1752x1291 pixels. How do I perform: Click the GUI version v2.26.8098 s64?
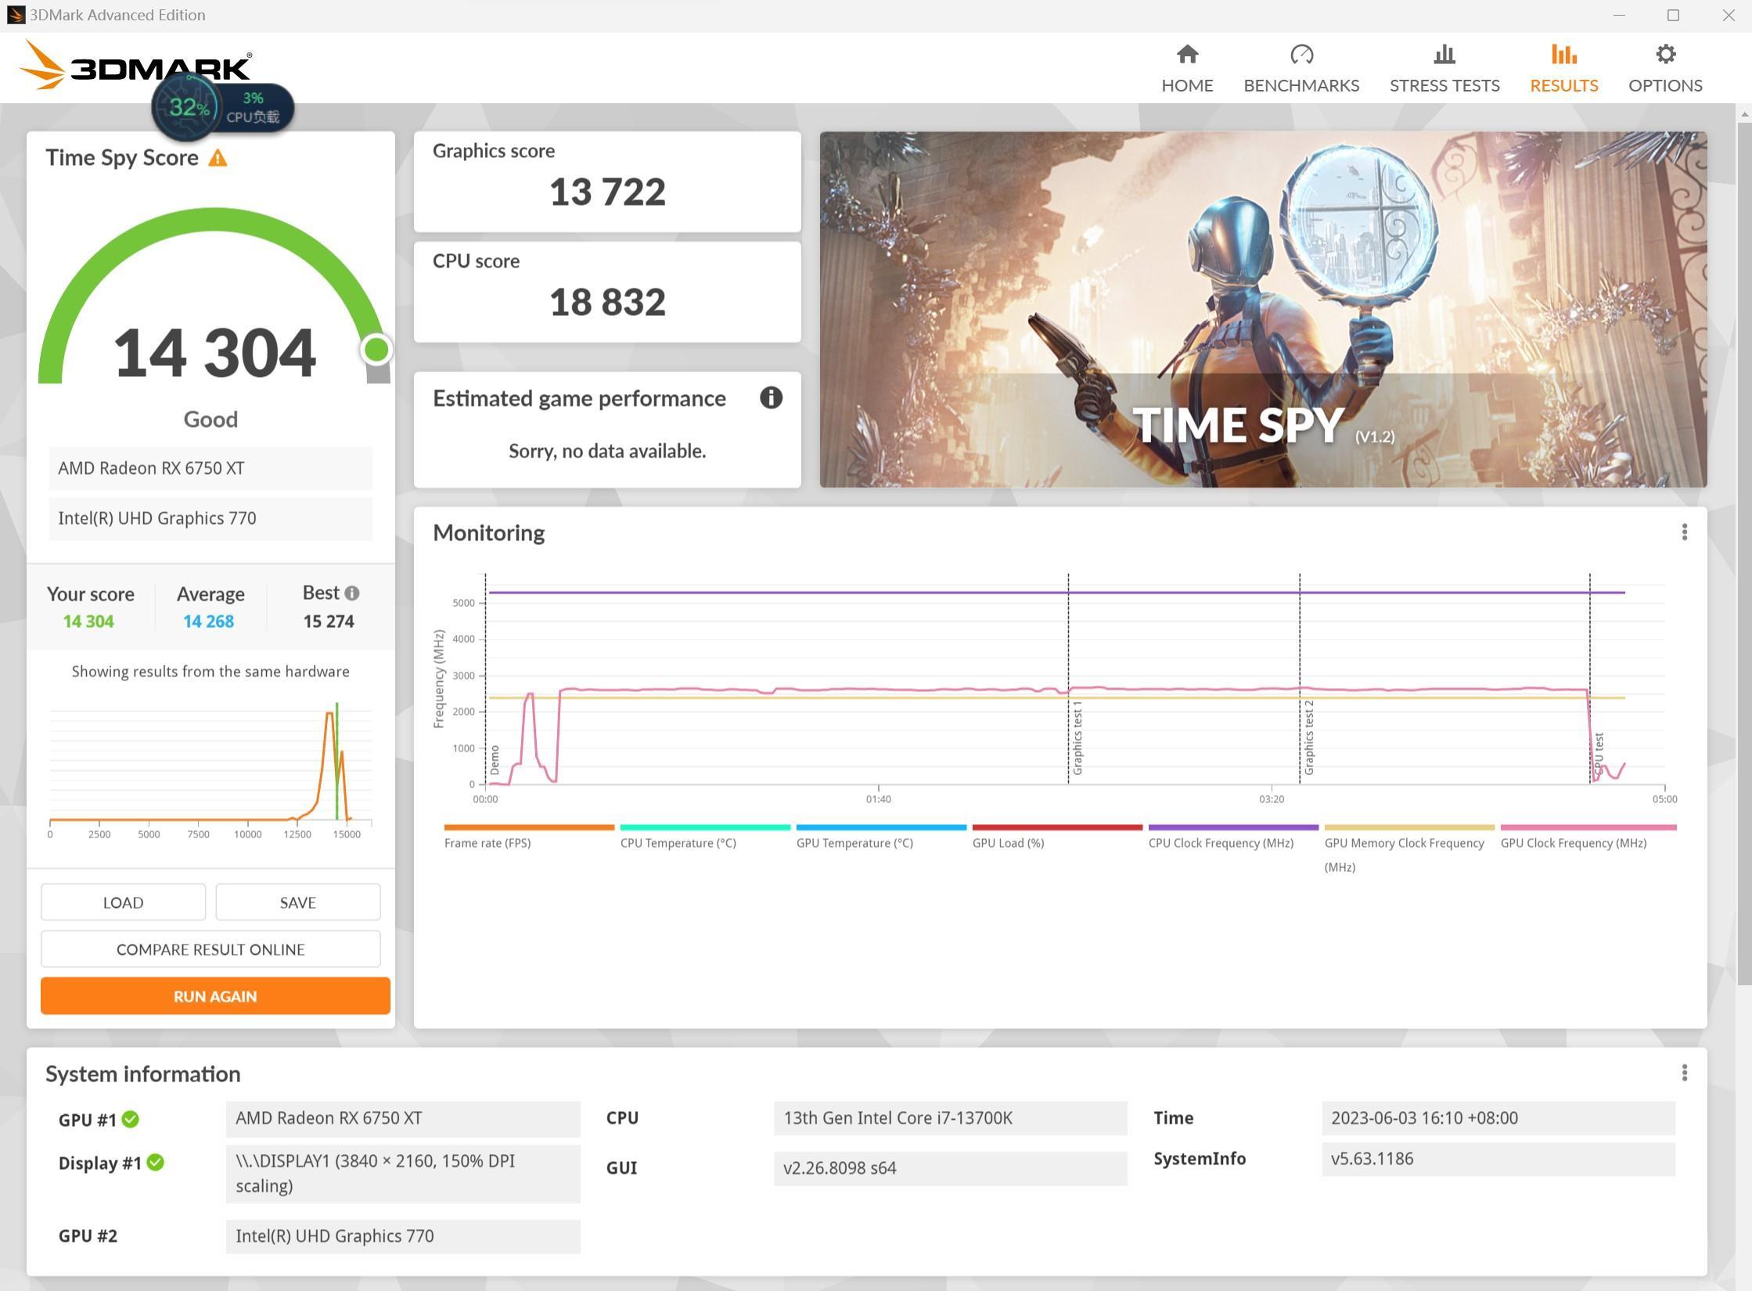coord(950,1168)
